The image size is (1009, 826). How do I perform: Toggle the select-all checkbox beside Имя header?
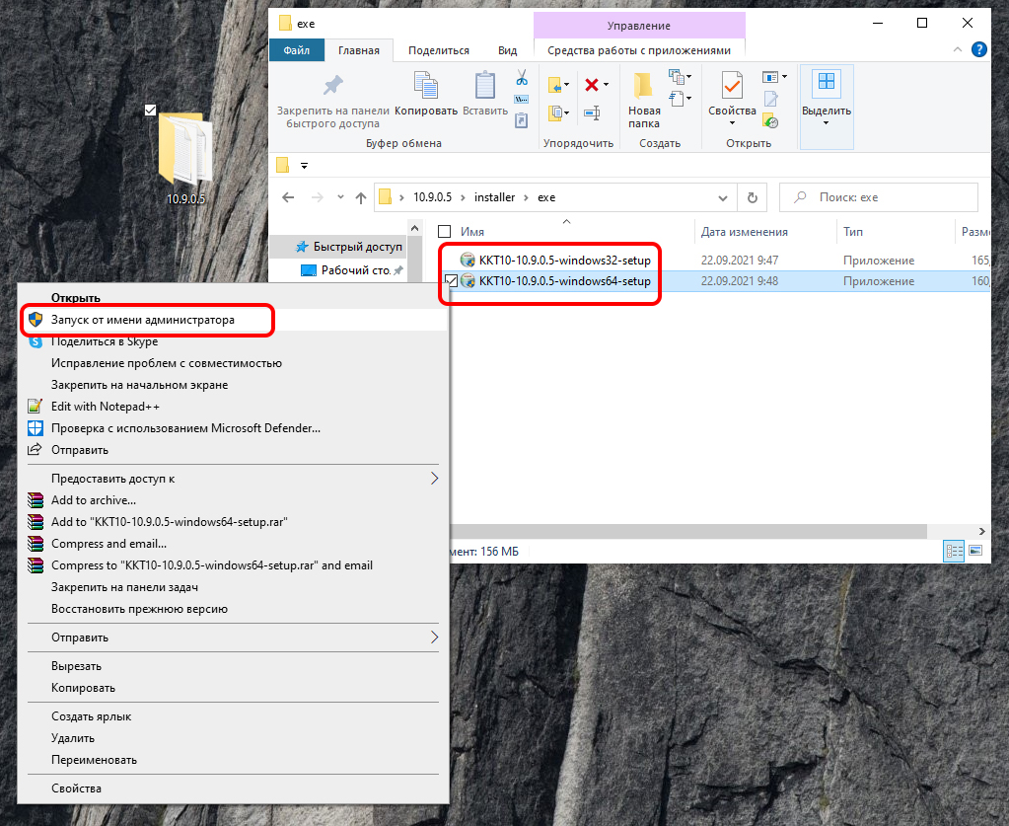click(445, 232)
